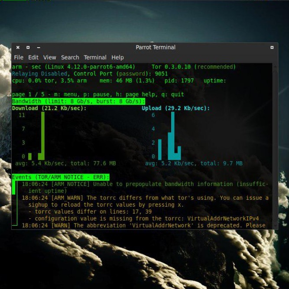Click the 'uptime:' label
The height and width of the screenshot is (289, 289).
click(215, 81)
